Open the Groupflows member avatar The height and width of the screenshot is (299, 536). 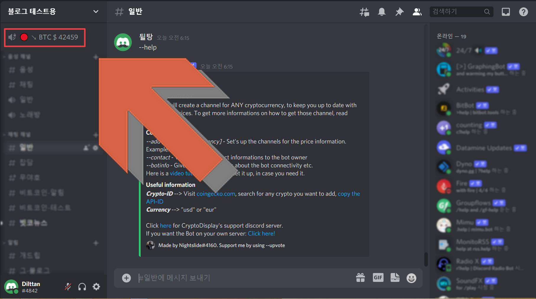[x=444, y=206]
